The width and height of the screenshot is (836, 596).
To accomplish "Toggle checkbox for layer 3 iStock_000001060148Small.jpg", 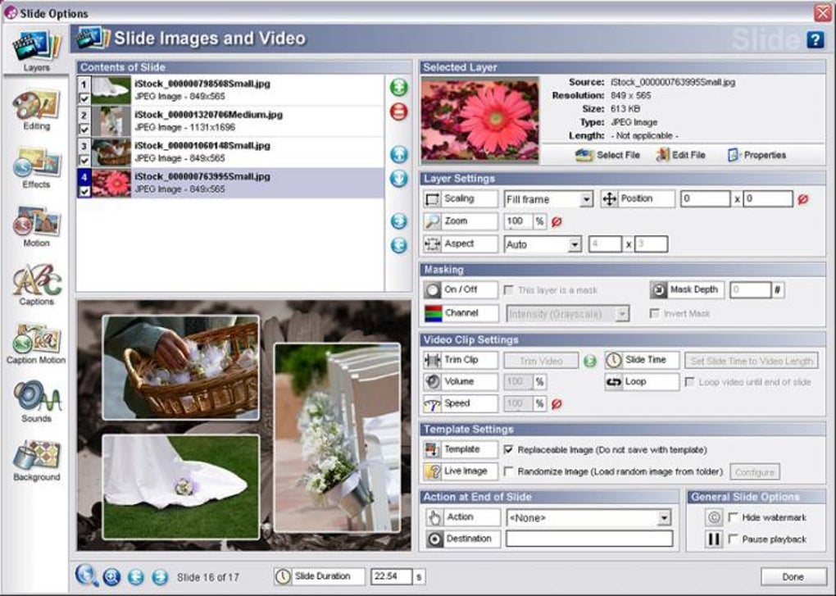I will (x=84, y=160).
